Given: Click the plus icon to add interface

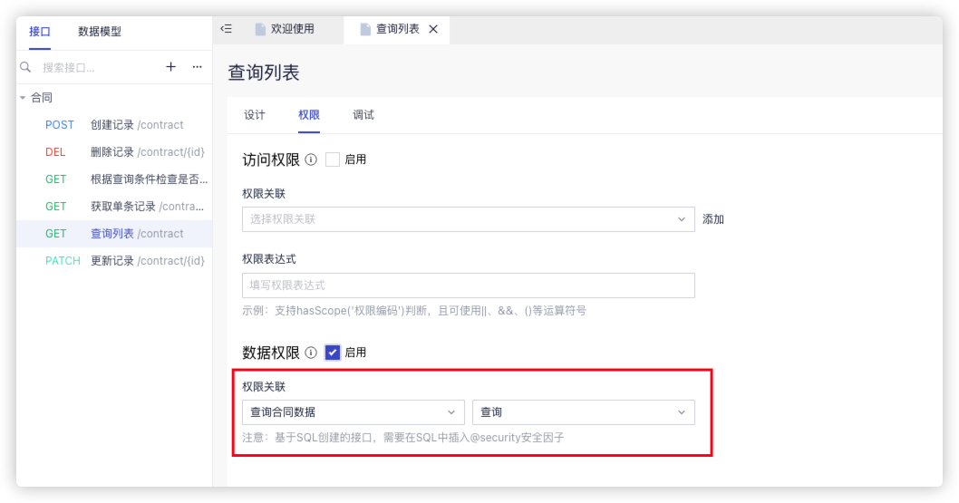Looking at the screenshot, I should click(170, 67).
